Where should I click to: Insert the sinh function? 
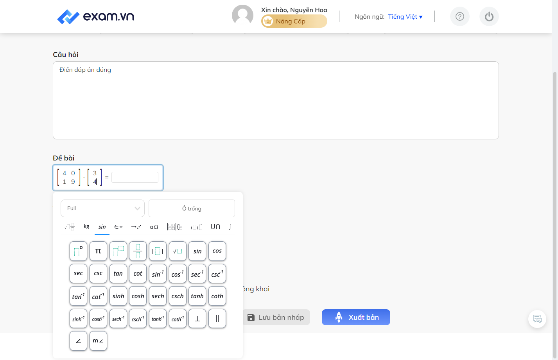tap(118, 296)
